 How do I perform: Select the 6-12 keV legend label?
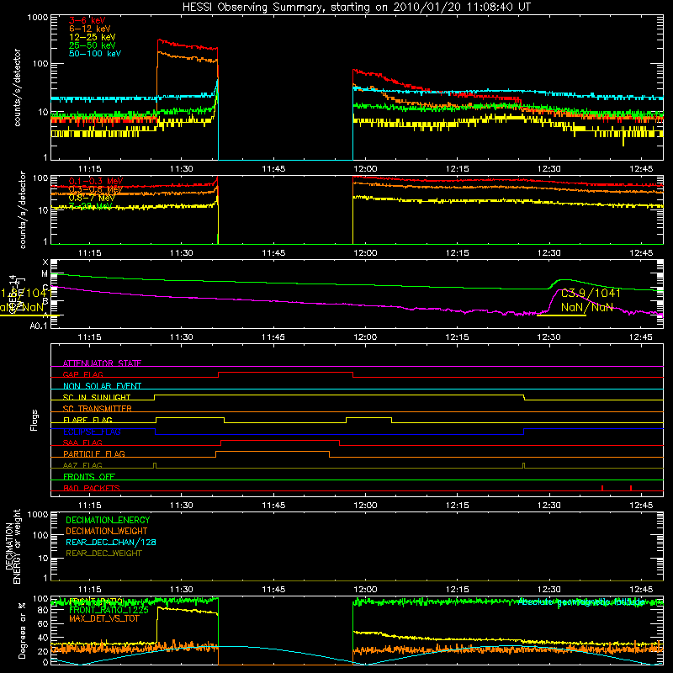tap(90, 29)
